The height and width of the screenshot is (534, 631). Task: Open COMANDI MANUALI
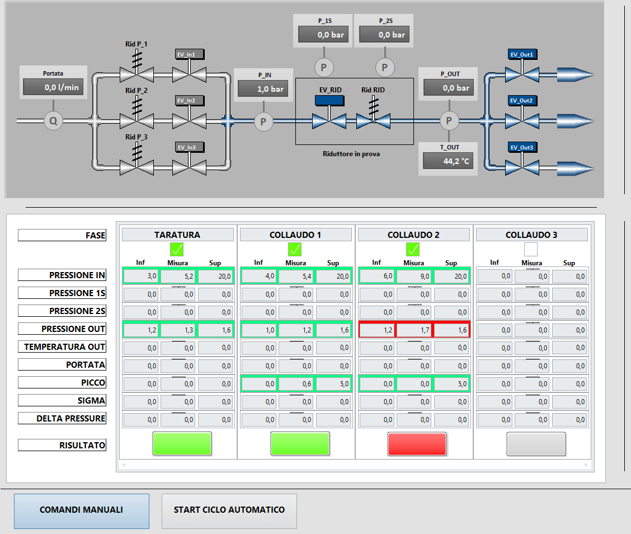coord(82,511)
